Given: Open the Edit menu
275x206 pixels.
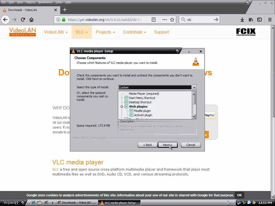Looking at the screenshot, I should click(x=11, y=2).
